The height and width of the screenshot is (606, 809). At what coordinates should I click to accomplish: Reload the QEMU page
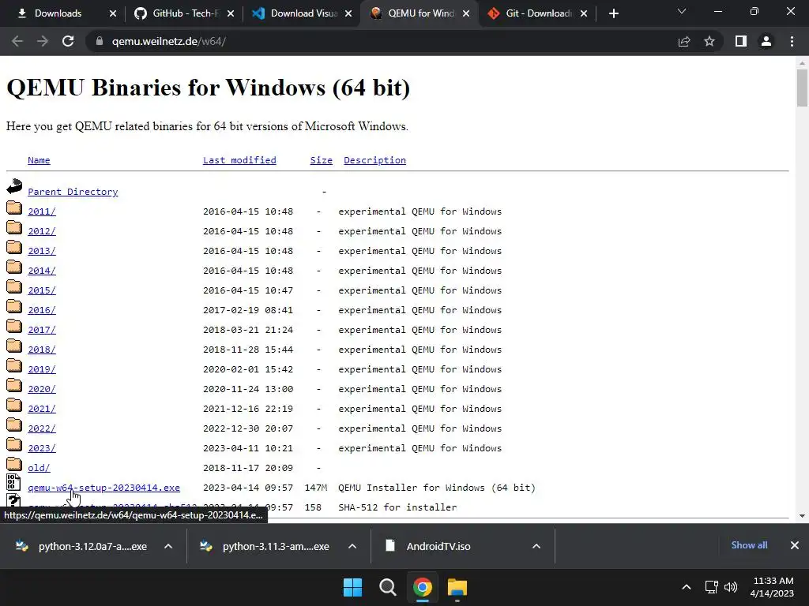[x=68, y=41]
